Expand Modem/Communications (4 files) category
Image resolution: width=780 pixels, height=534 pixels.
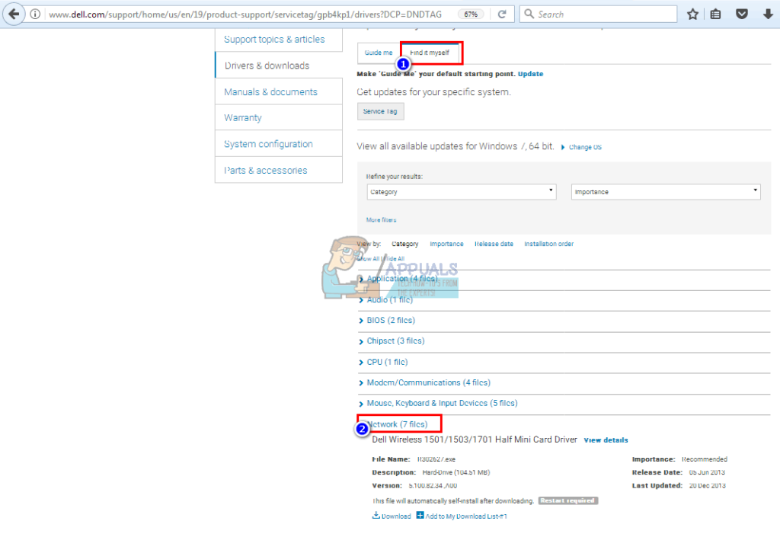point(428,382)
